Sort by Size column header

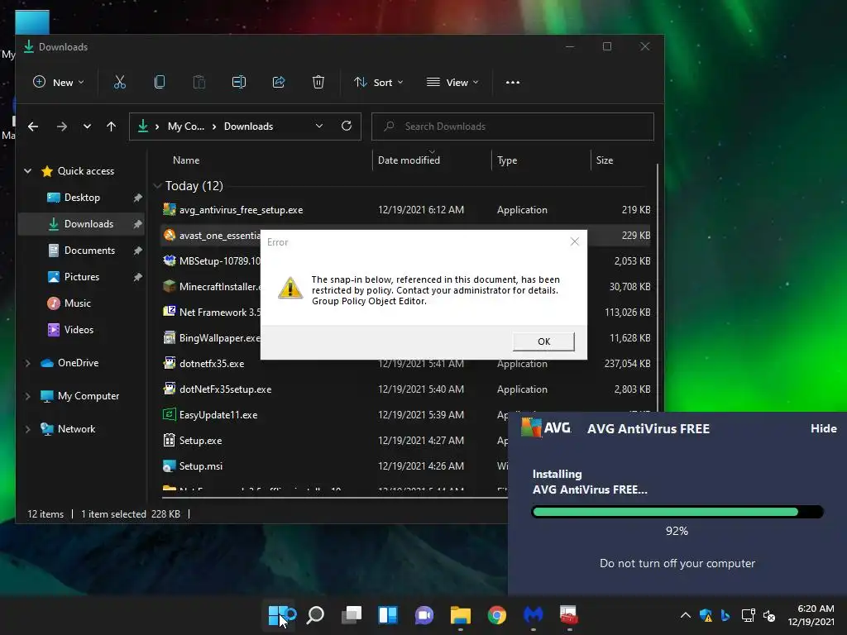click(605, 160)
